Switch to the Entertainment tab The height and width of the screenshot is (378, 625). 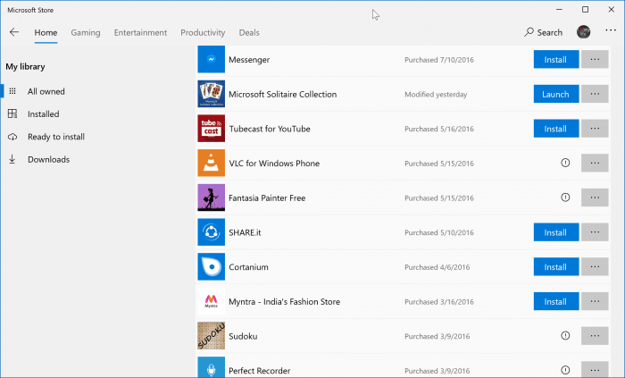click(x=140, y=33)
